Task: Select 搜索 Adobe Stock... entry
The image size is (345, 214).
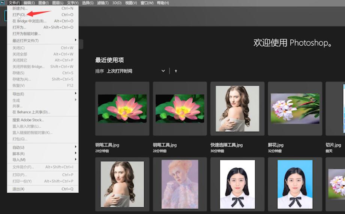Action: [43, 120]
